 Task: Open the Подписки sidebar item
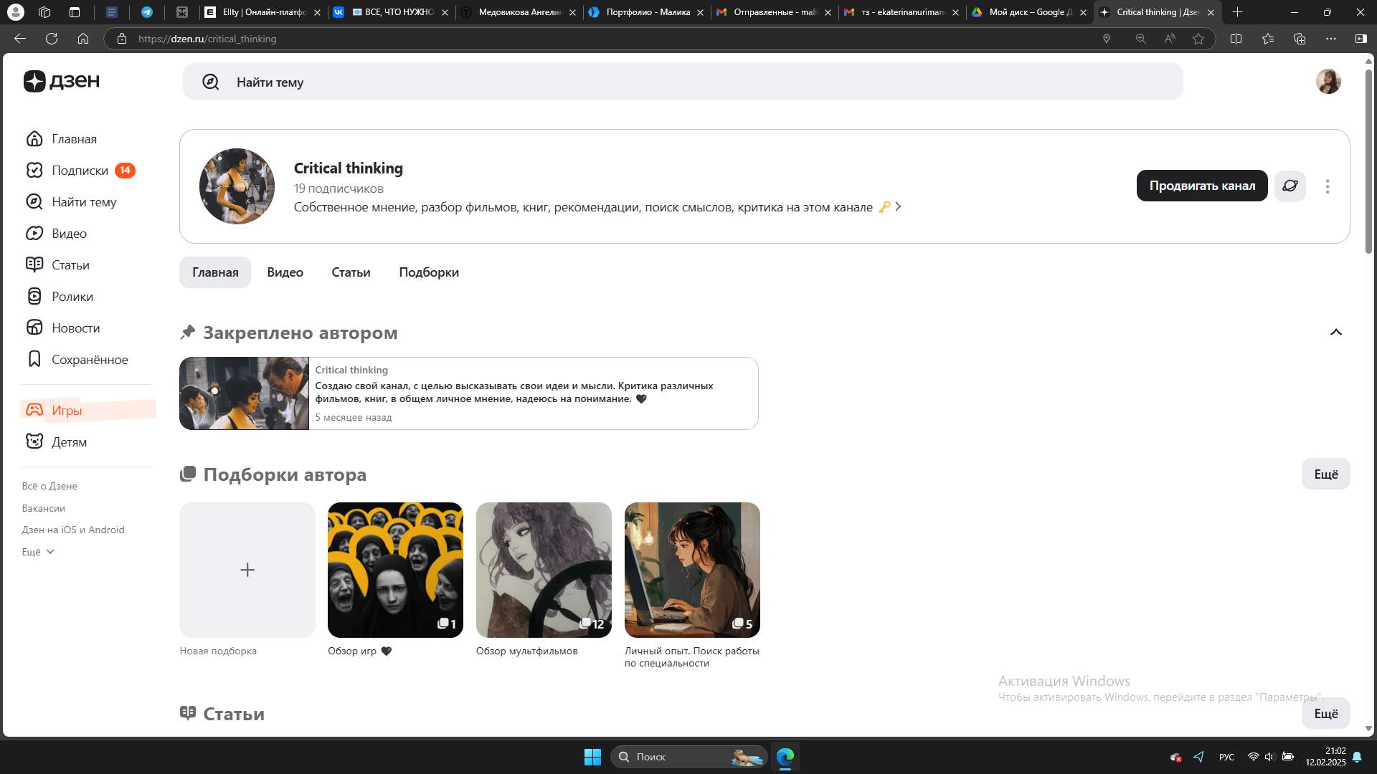[x=80, y=171]
